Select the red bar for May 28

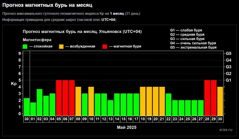point(207,98)
